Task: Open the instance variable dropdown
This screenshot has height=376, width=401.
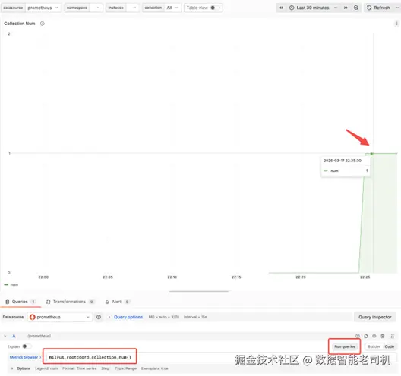Action: [132, 8]
